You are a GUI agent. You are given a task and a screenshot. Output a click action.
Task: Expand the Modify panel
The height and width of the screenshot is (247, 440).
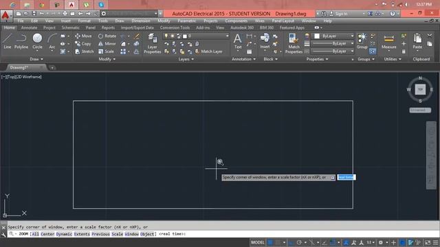(107, 59)
